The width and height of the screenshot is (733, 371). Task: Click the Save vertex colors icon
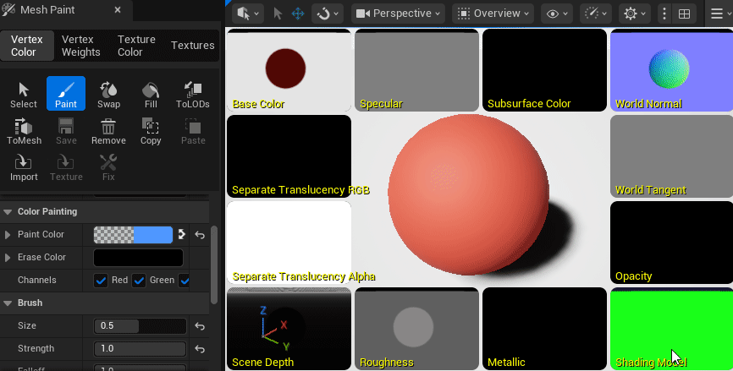click(x=66, y=131)
